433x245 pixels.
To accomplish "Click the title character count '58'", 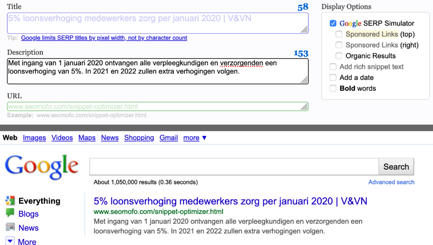I will tap(303, 7).
